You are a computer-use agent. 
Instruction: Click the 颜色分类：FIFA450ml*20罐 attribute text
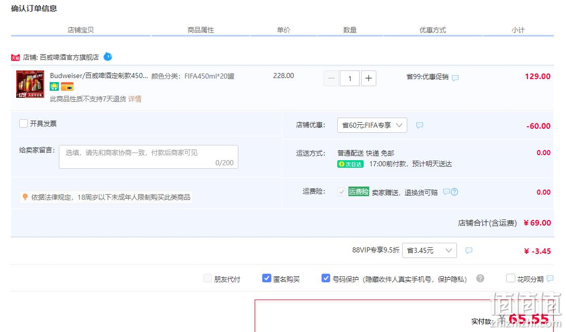pos(193,76)
